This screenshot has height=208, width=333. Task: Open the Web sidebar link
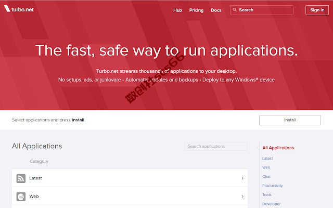(266, 167)
